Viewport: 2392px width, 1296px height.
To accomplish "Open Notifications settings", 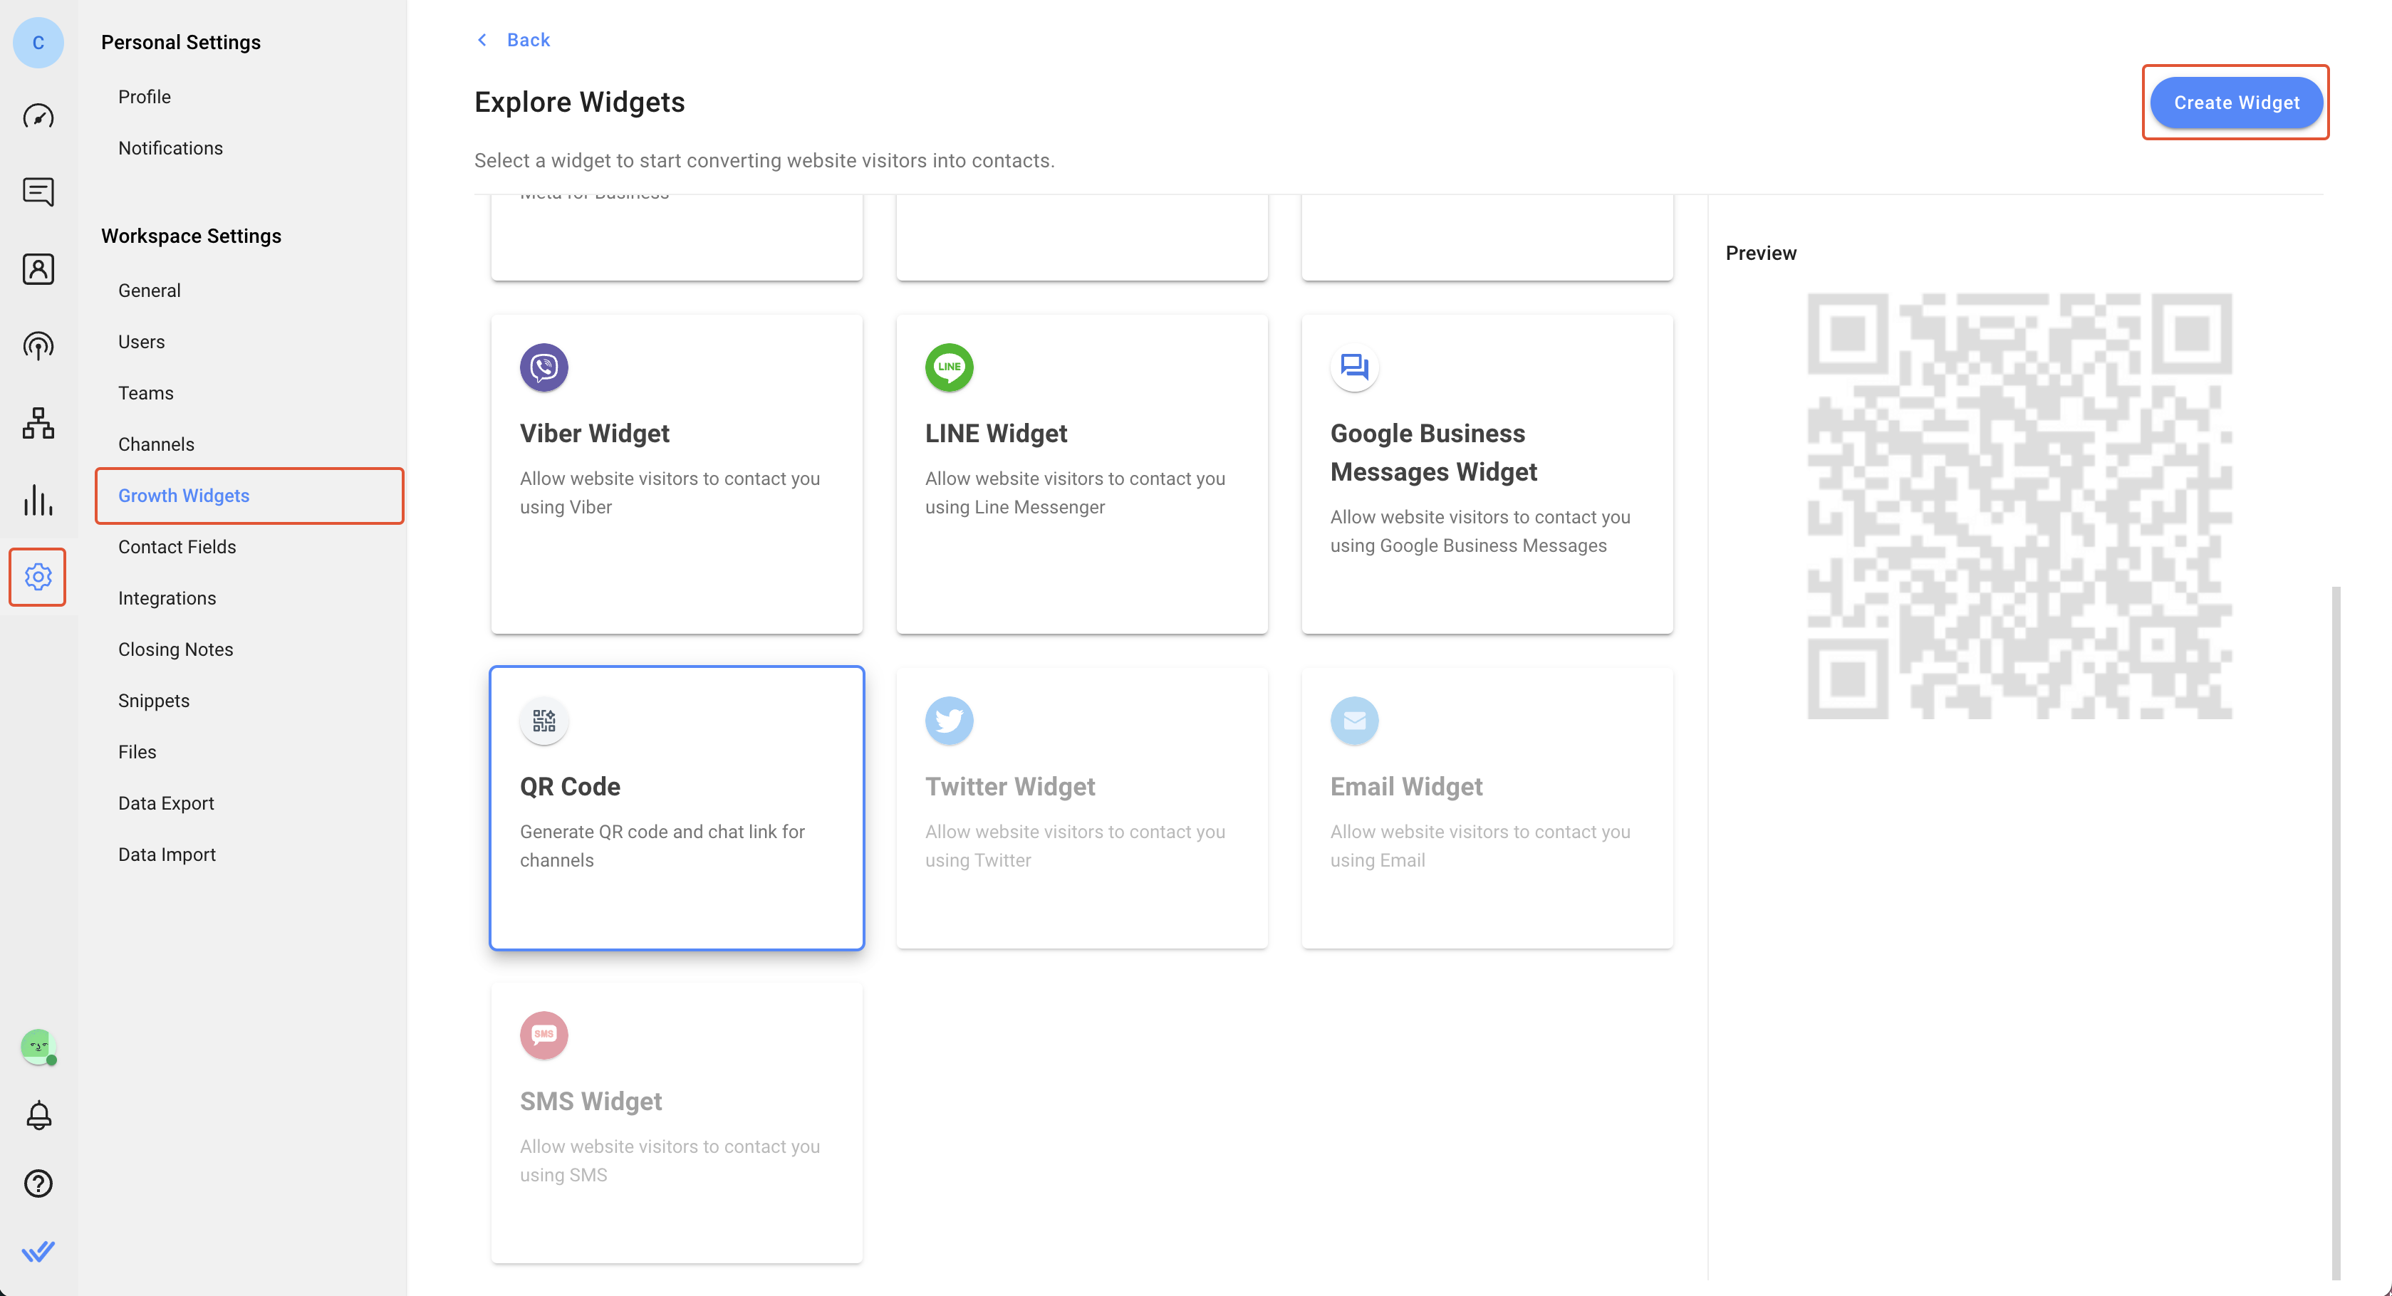I will coord(170,147).
